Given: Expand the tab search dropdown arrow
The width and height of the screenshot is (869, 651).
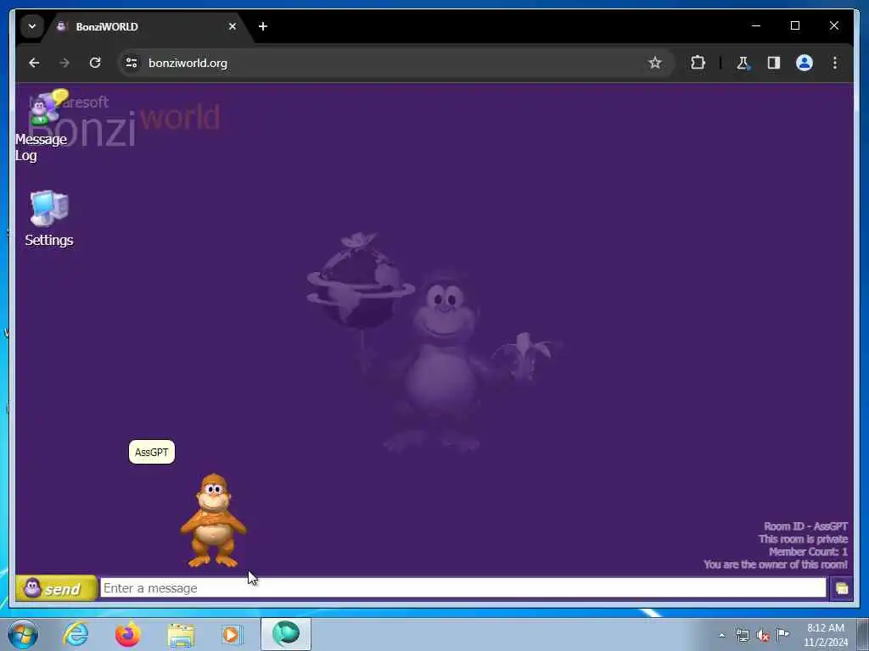Looking at the screenshot, I should [32, 26].
